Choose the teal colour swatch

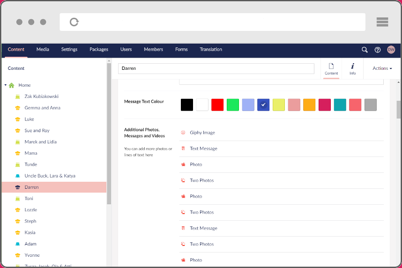pyautogui.click(x=340, y=105)
